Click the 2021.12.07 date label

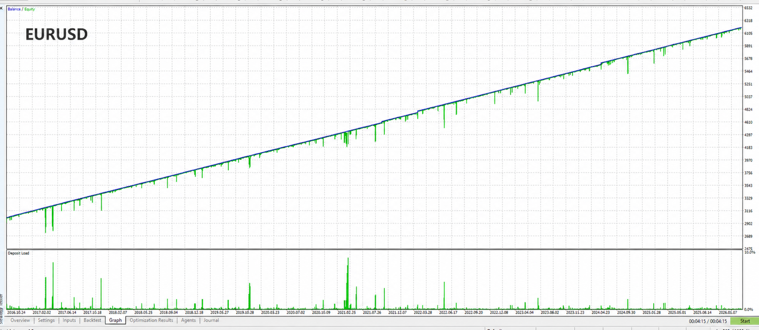(x=397, y=313)
